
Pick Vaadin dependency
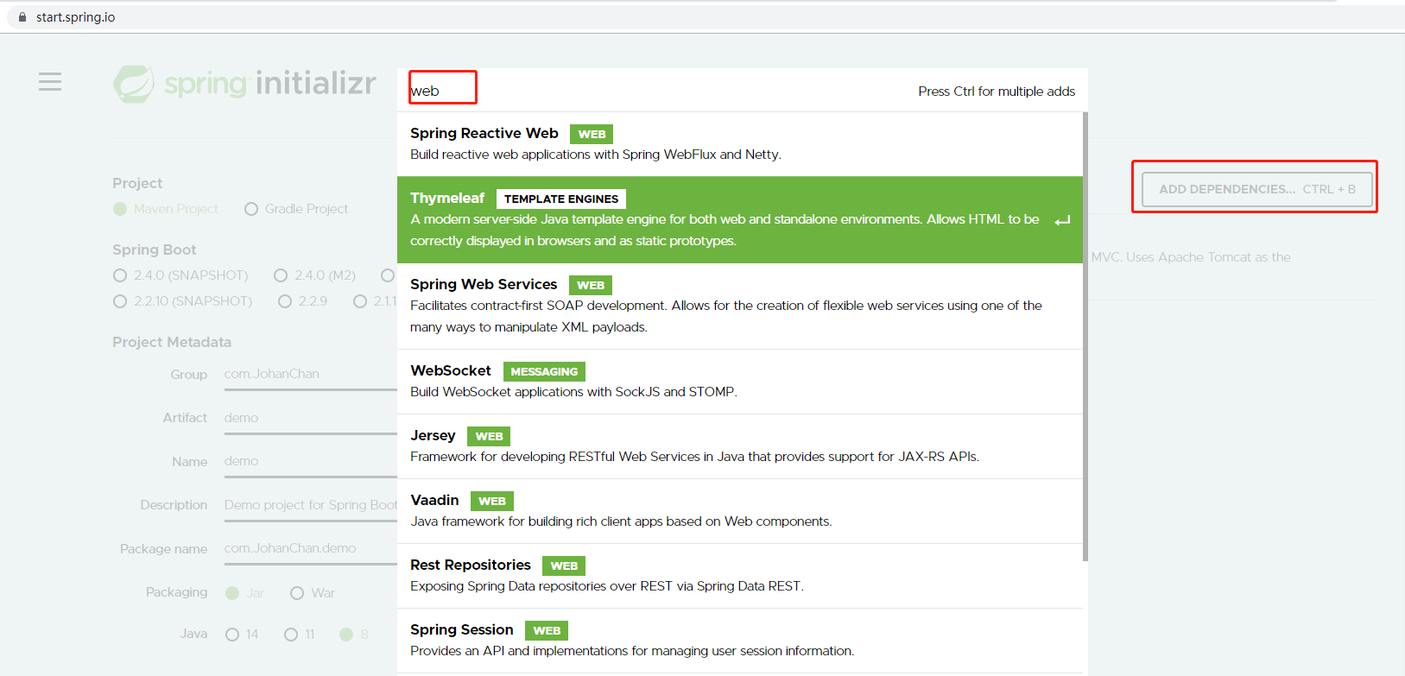click(x=740, y=511)
